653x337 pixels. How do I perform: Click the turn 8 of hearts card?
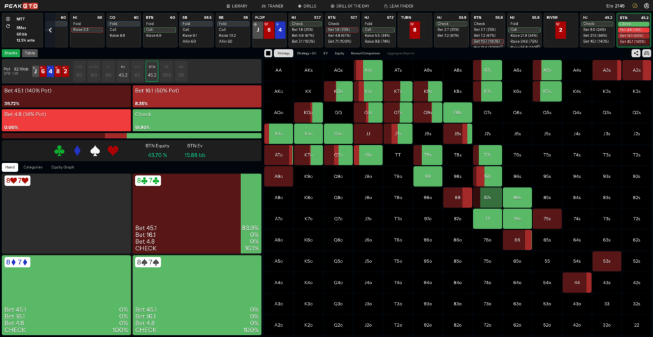coord(415,30)
